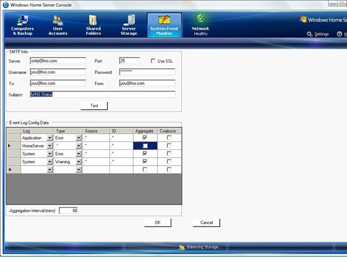Check Coalesce for the HomeServer row
Image resolution: width=347 pixels, height=278 pixels.
pos(169,145)
